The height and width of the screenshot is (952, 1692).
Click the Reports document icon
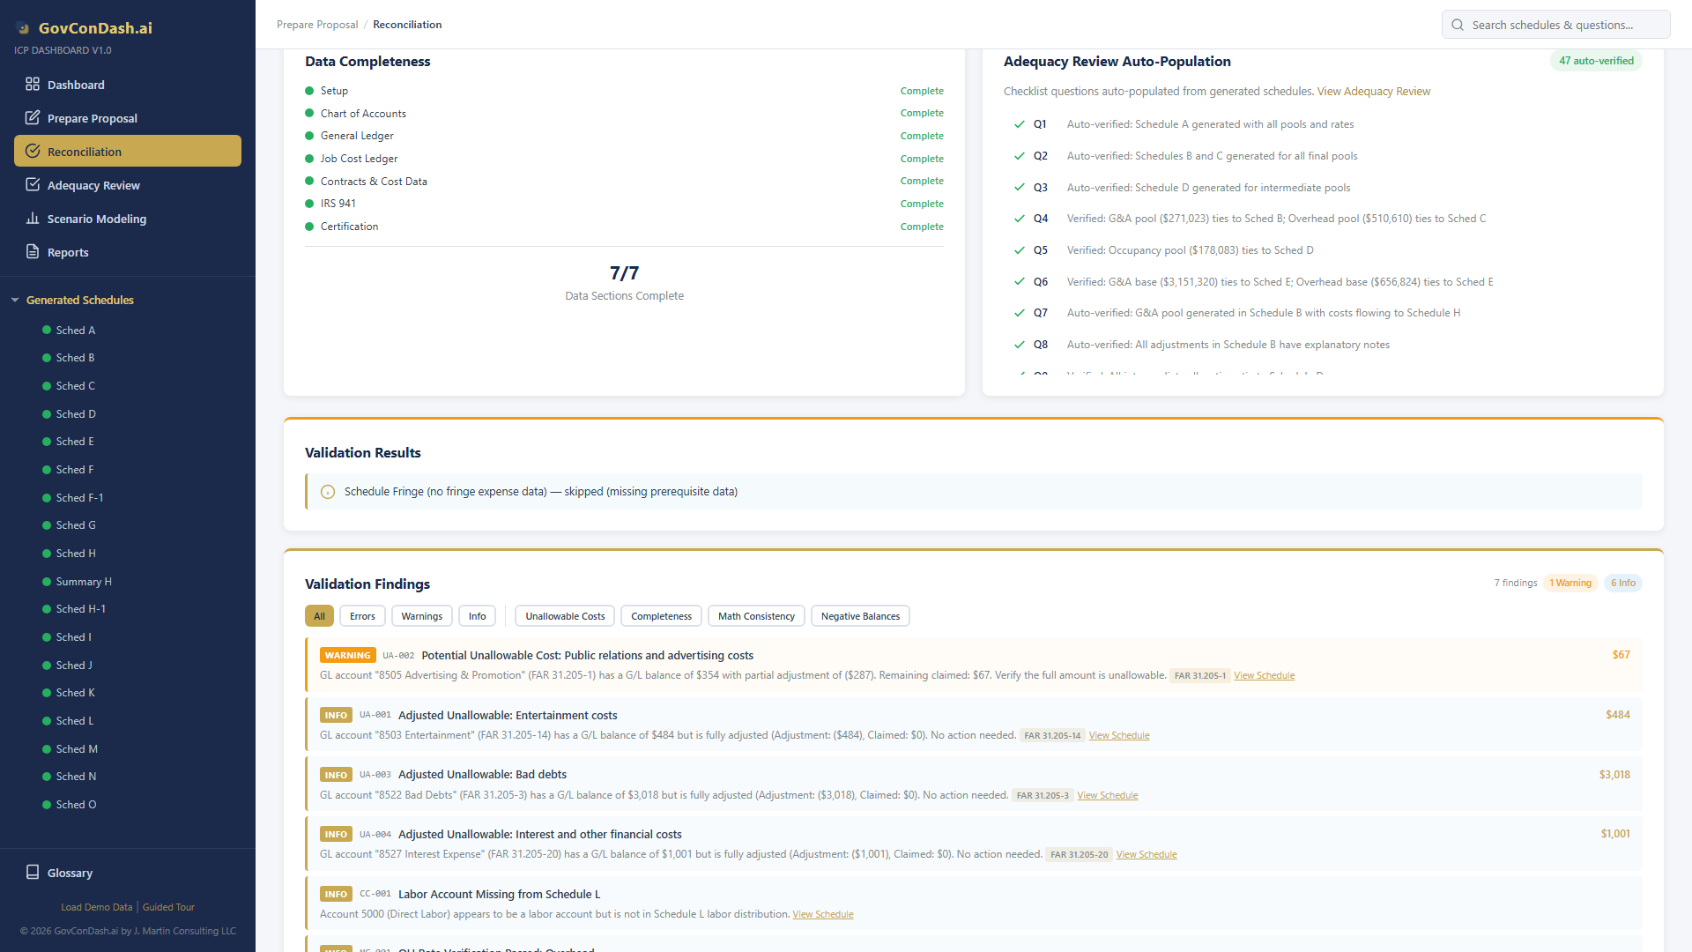coord(33,252)
